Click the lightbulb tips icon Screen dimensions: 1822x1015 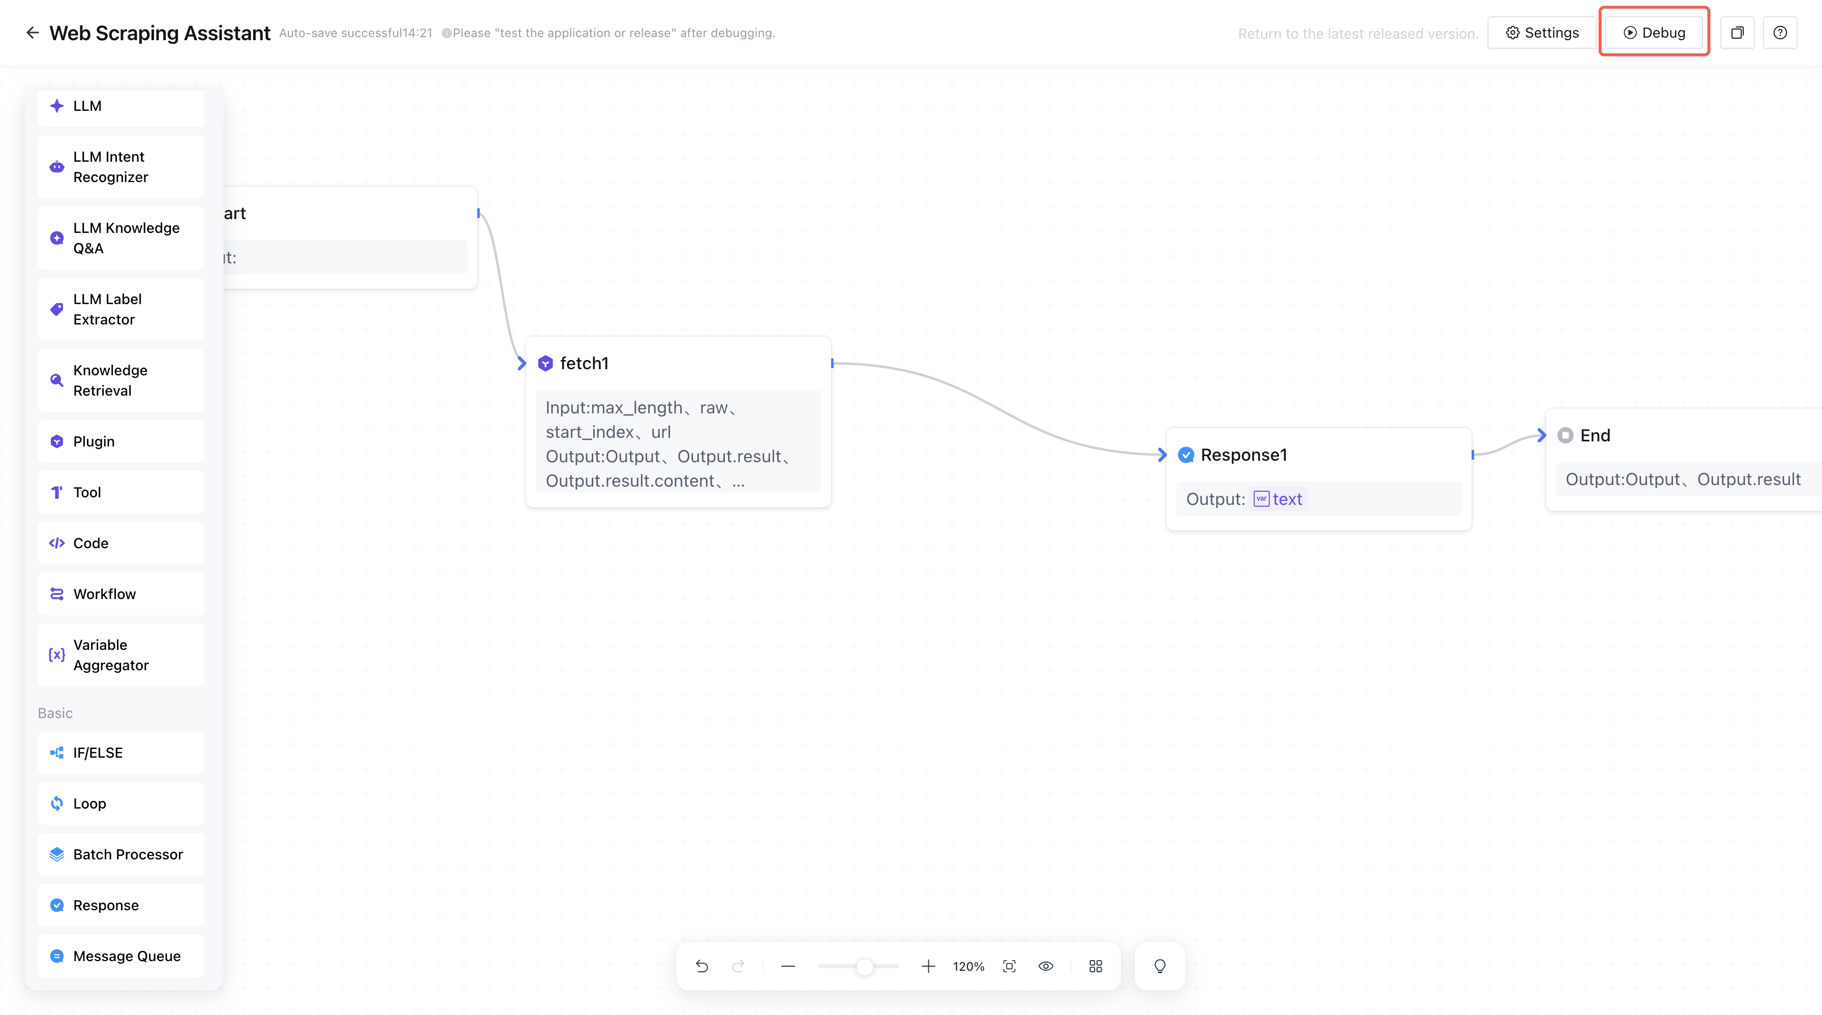1160,966
